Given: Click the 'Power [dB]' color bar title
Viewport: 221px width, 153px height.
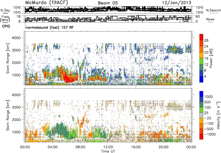Looking at the screenshot, I should coord(211,58).
